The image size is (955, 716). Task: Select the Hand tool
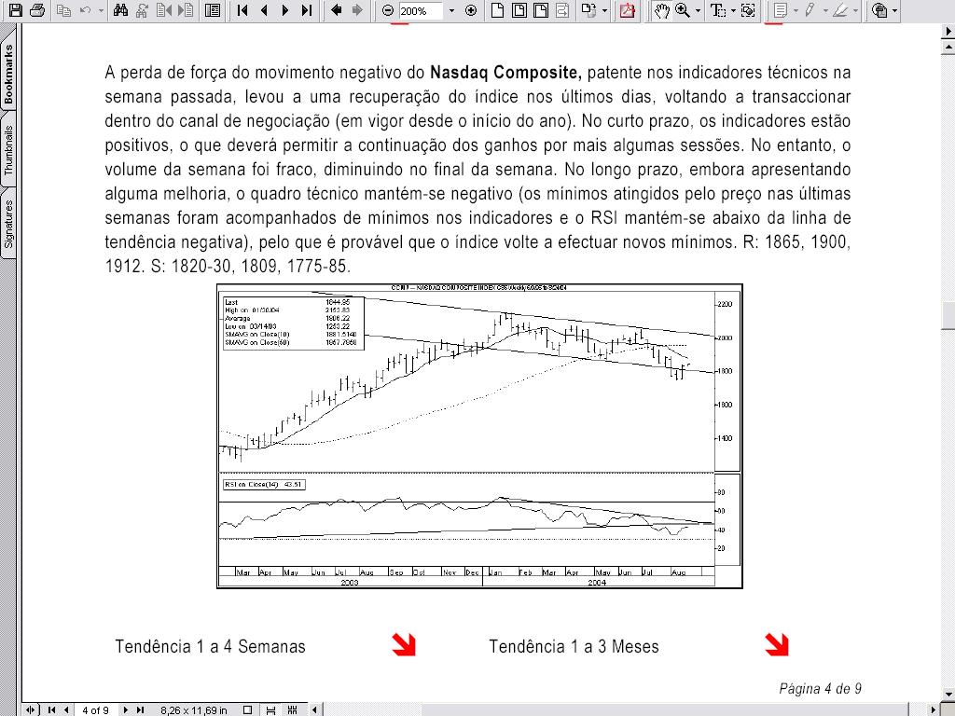coord(661,9)
